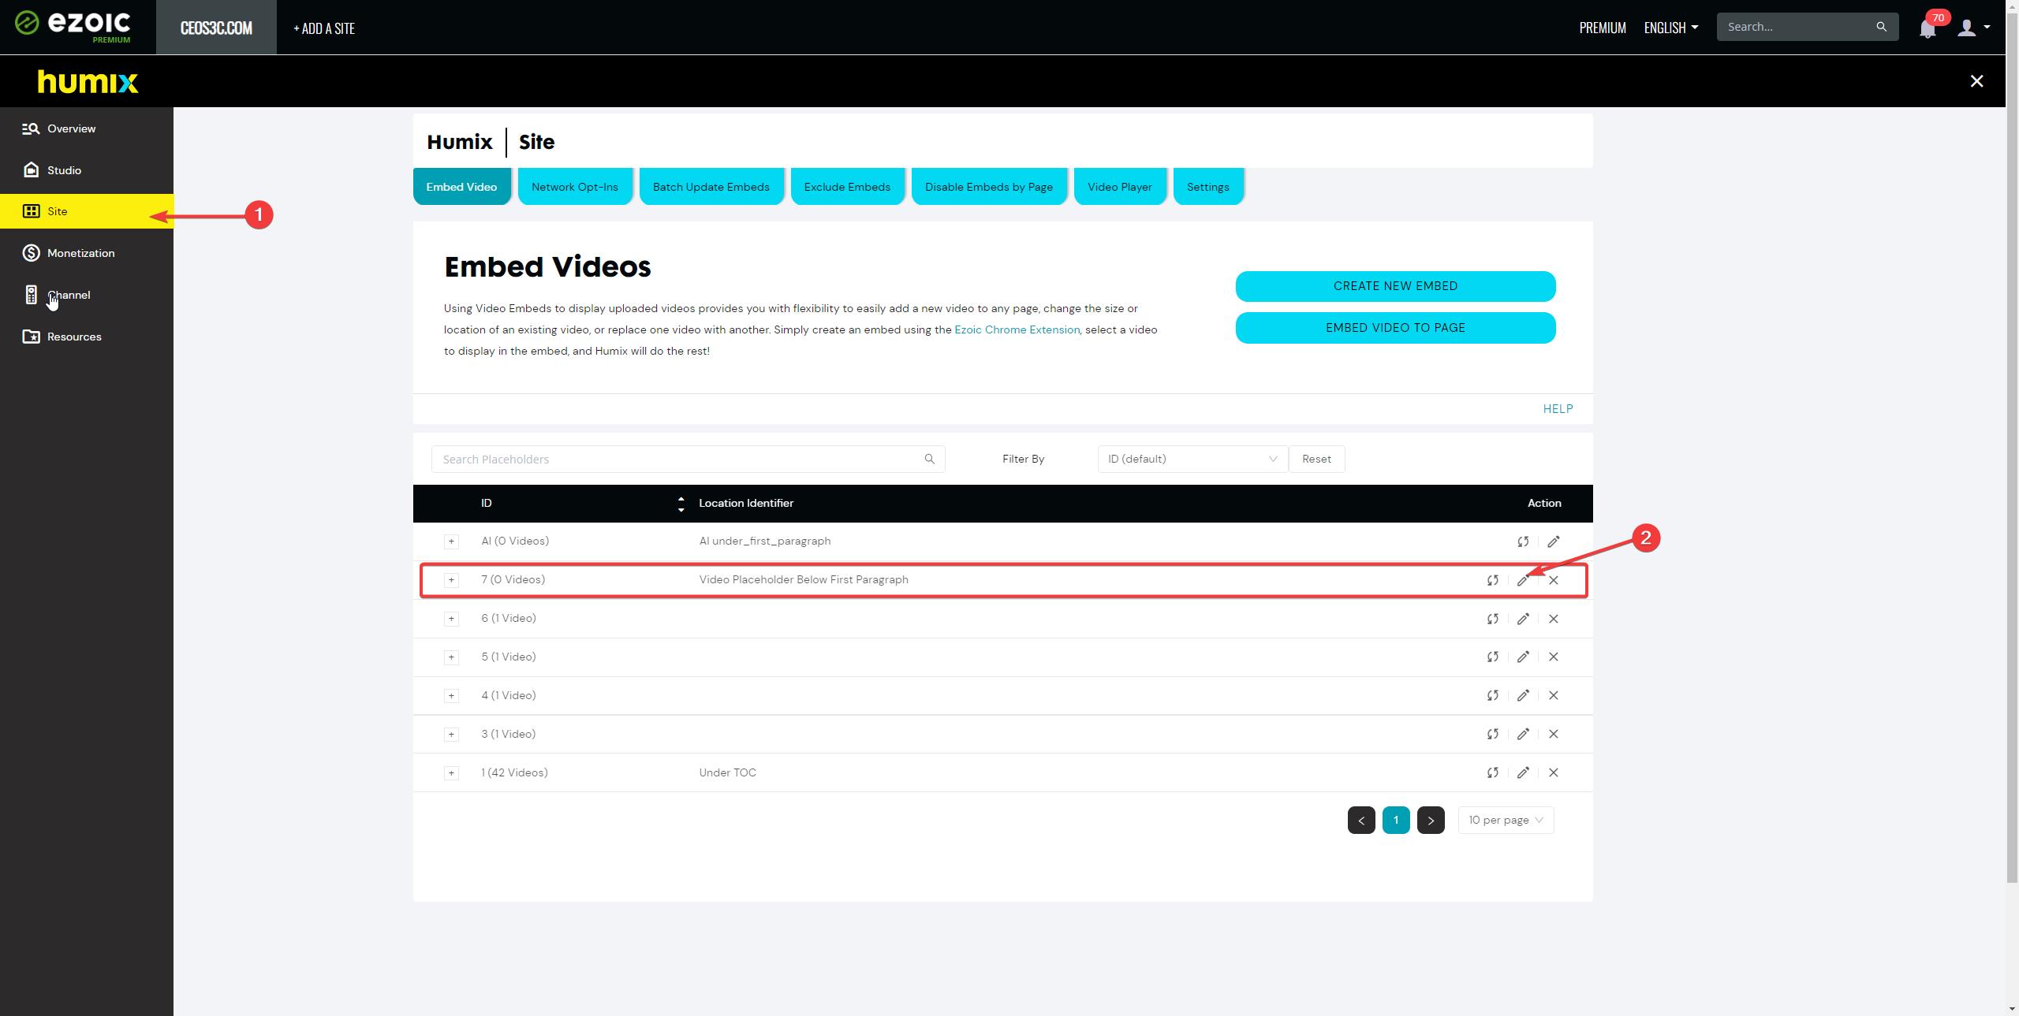Edit embed 7 (0 Videos)
Image resolution: width=2019 pixels, height=1016 pixels.
pyautogui.click(x=1523, y=580)
